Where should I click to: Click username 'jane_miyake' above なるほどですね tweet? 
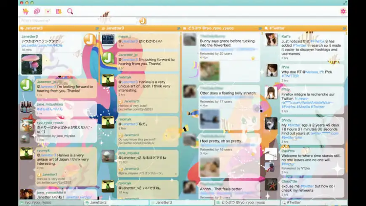(129, 153)
